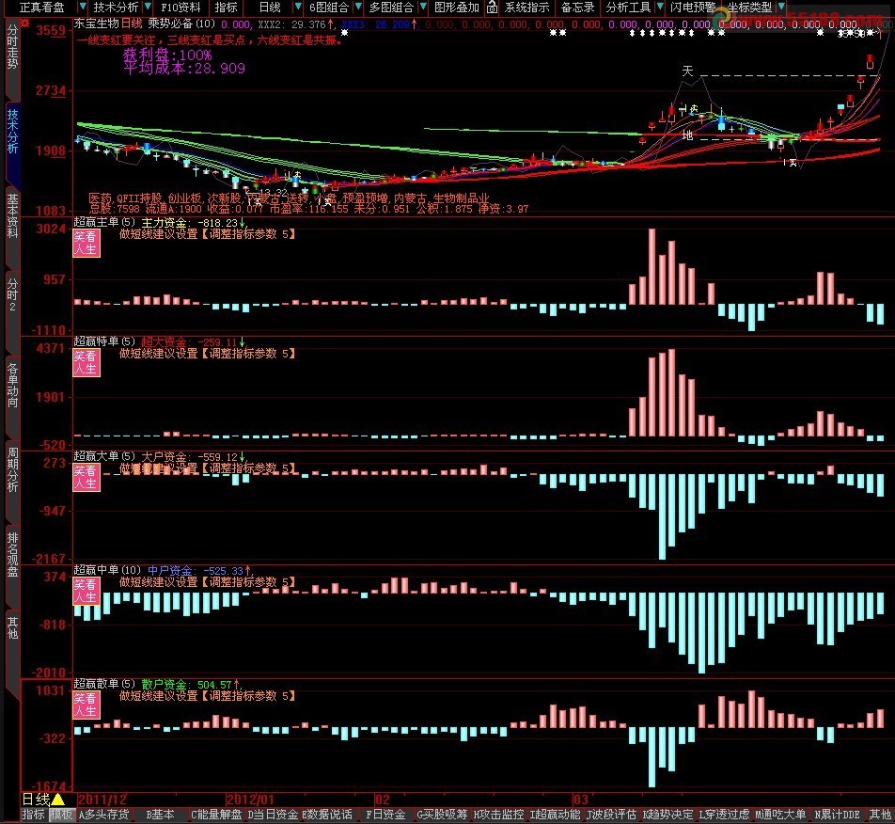Click the 超赢中单(10) indicator title

[107, 570]
